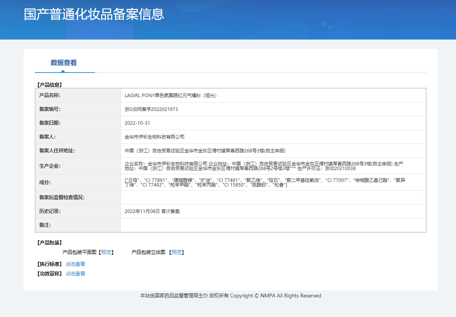456x317 pixels.
Task: Click the 【产品信息】 section heading
Action: [49, 85]
